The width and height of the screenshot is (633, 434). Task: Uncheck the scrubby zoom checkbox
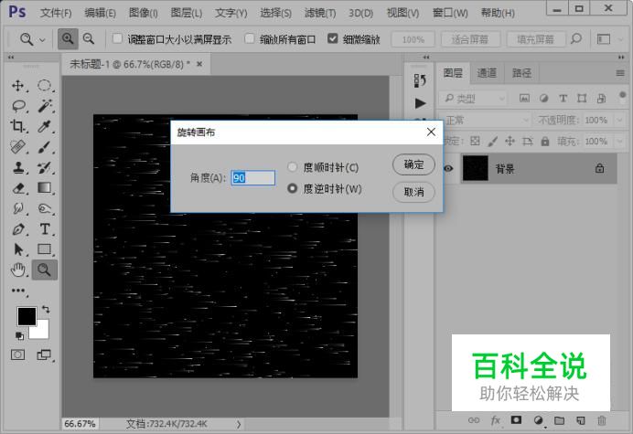pyautogui.click(x=333, y=38)
